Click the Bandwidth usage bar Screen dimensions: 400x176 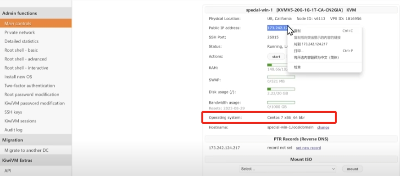[x=281, y=103]
